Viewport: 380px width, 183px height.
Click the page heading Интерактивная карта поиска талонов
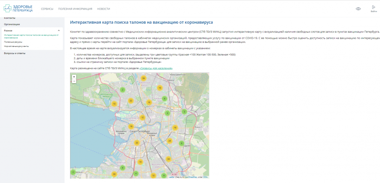pyautogui.click(x=141, y=23)
